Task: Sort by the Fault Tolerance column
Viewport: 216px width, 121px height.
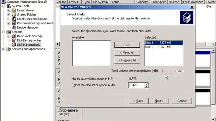Action: (x=193, y=2)
